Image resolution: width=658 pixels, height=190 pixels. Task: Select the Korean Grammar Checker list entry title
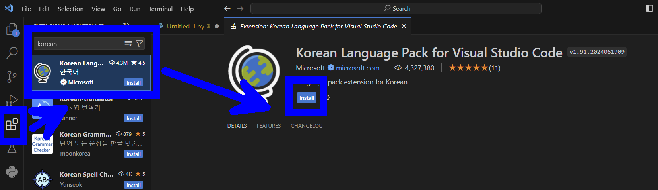(85, 134)
